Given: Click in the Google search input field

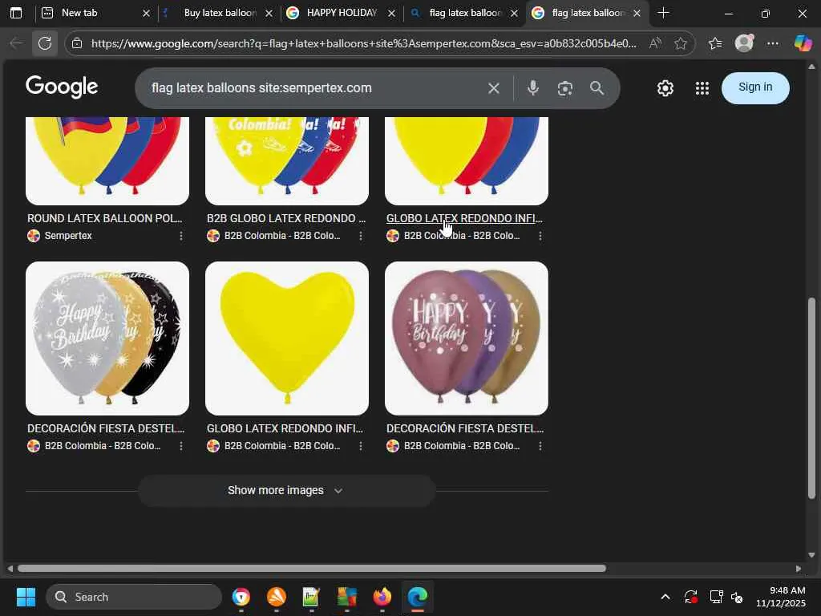Looking at the screenshot, I should (314, 88).
